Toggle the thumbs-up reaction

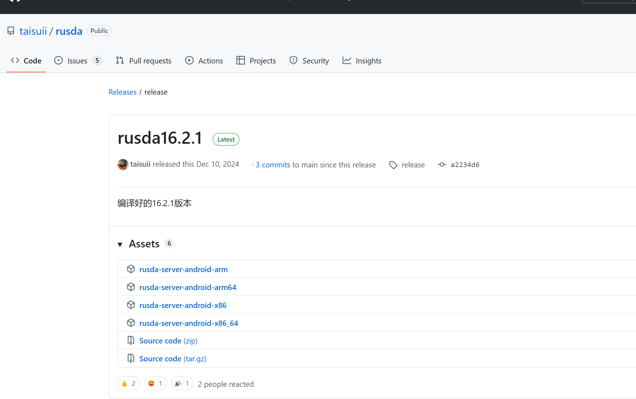point(129,384)
